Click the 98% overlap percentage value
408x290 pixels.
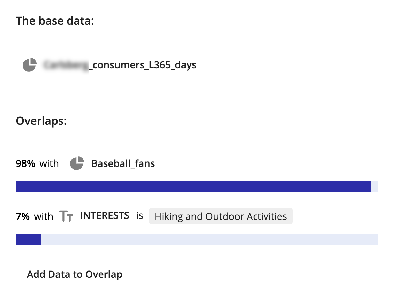[x=25, y=163]
